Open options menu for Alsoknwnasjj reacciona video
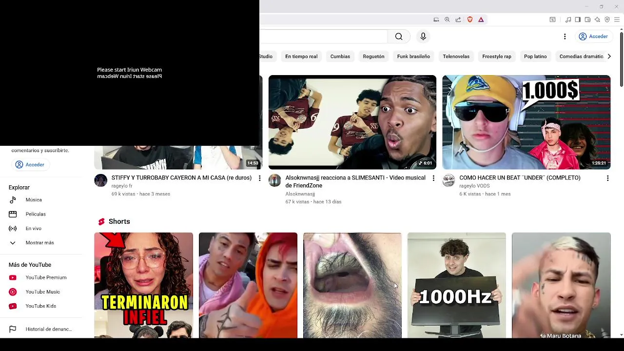The height and width of the screenshot is (351, 624). 433,178
